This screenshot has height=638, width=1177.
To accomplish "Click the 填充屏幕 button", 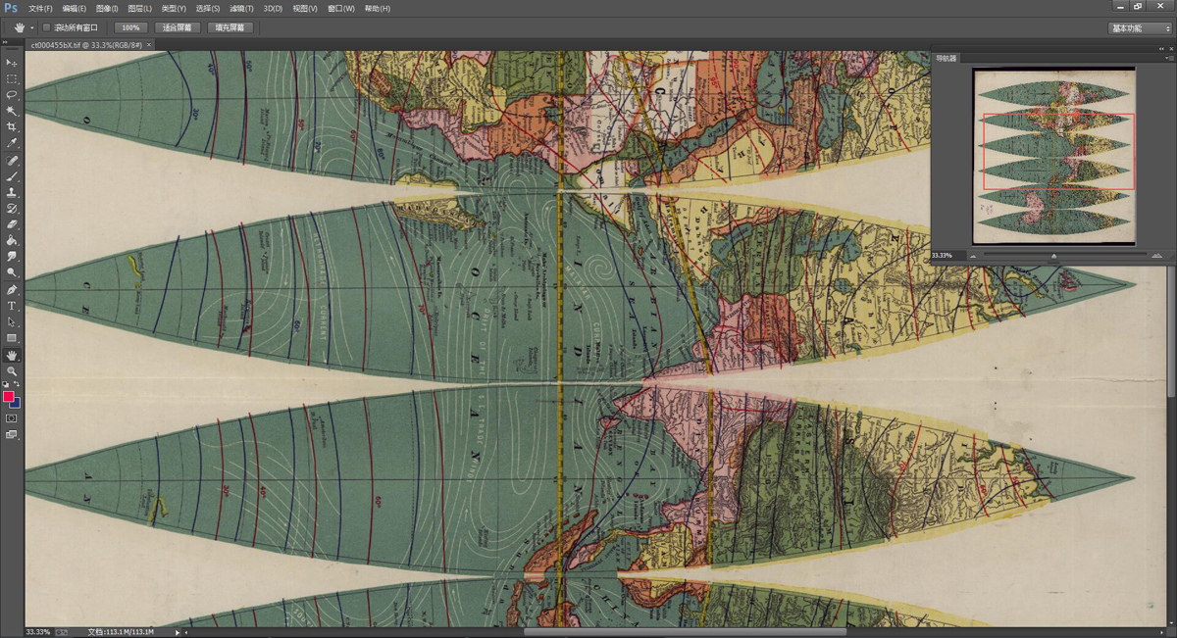I will (x=231, y=28).
